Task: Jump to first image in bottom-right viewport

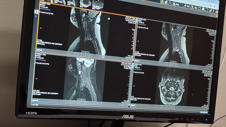Action: pos(162,107)
